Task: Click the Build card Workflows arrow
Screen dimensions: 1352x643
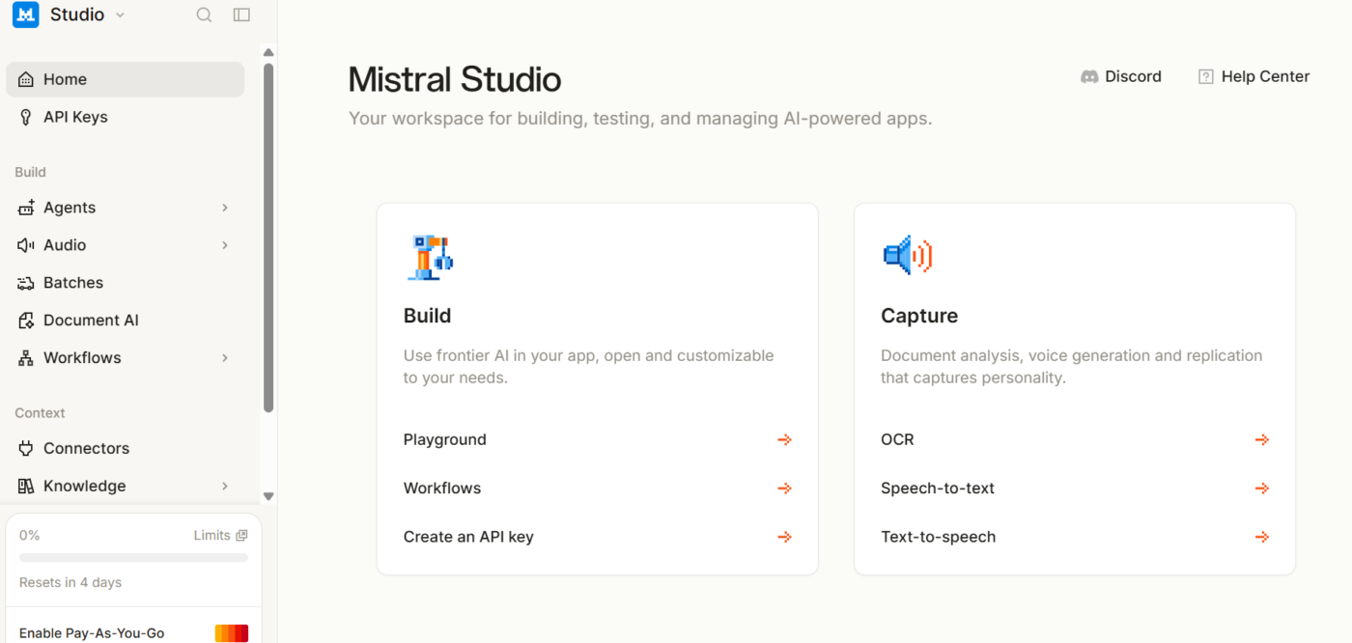Action: (x=785, y=489)
